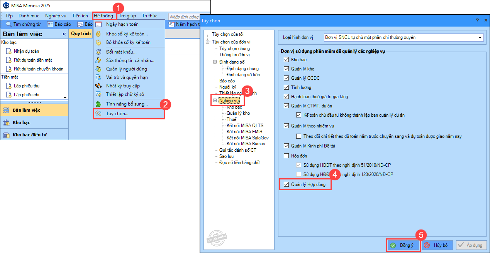The image size is (490, 253).
Task: Collapse the Tùy chọn của đơn vị tree node
Action: tap(208, 42)
